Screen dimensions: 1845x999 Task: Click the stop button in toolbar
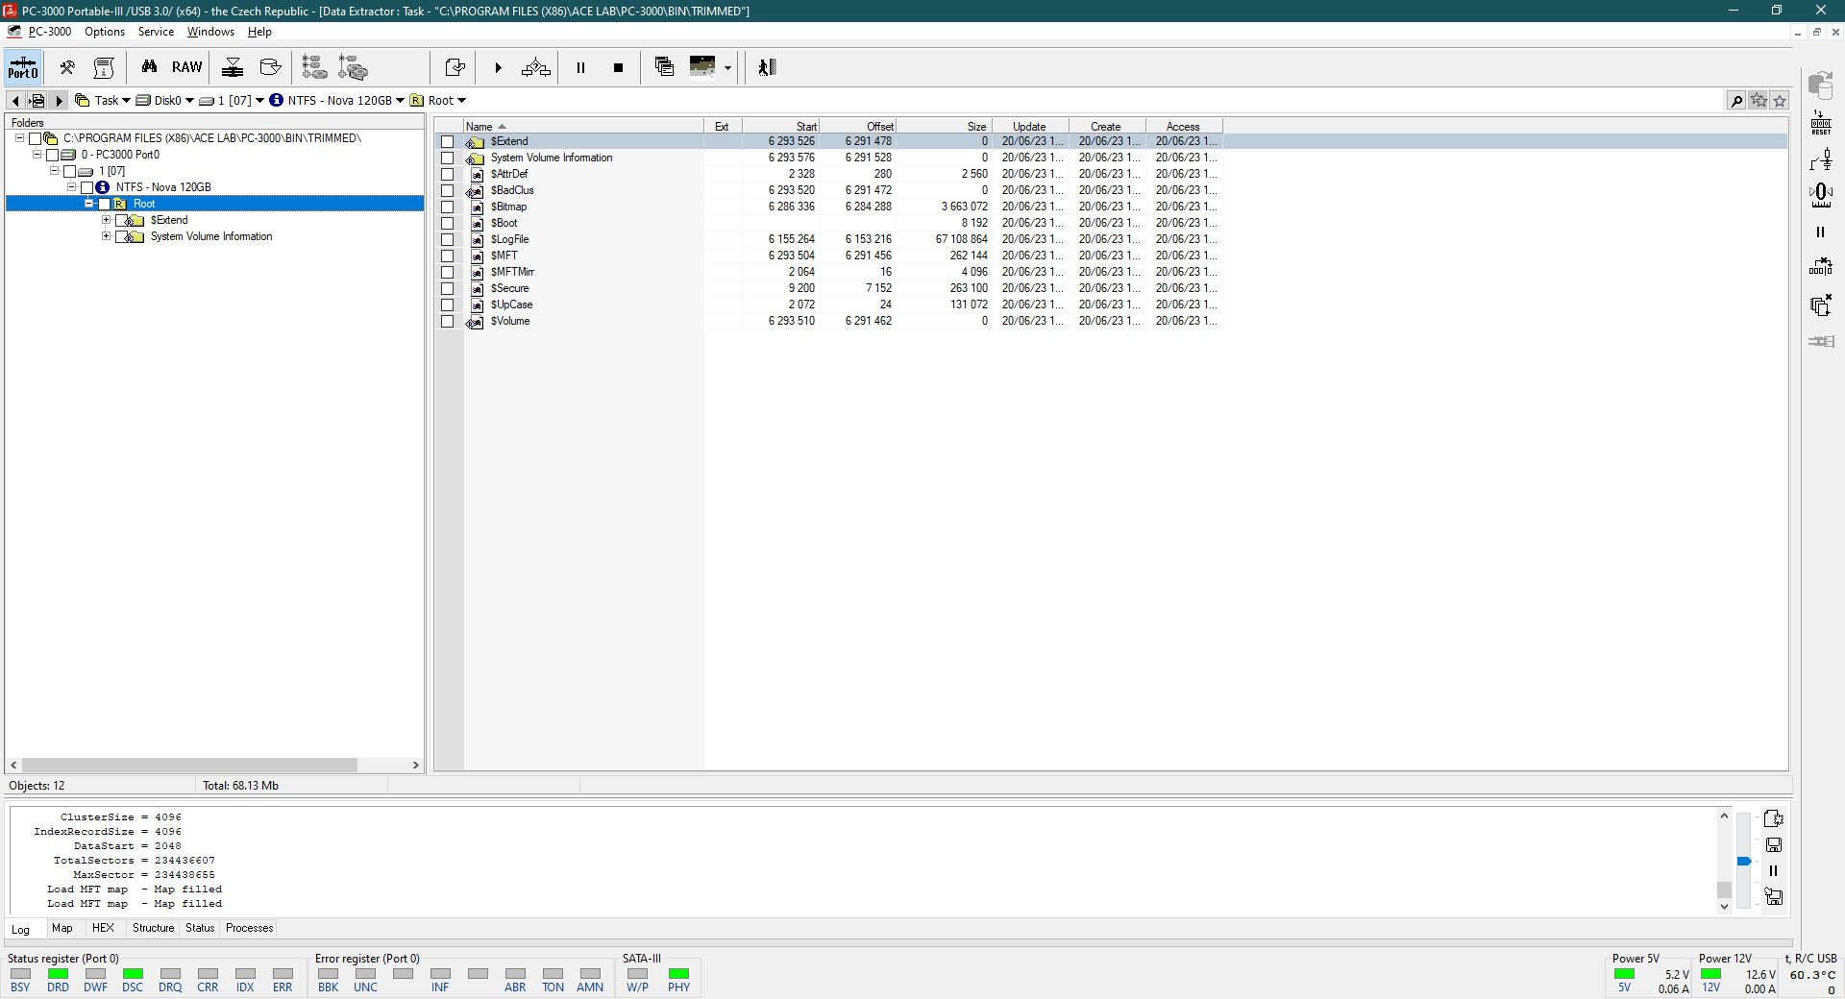[618, 67]
